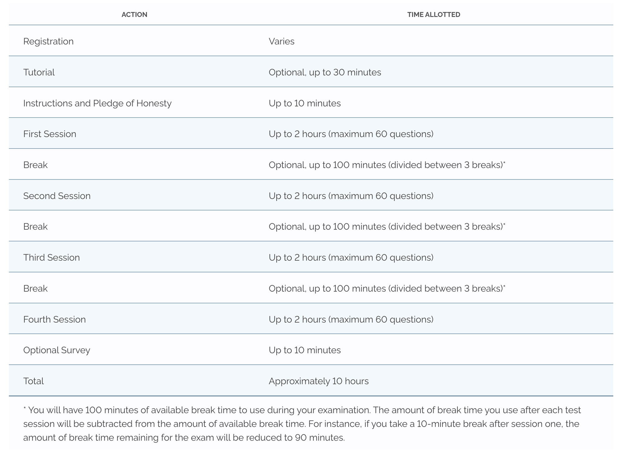Click the Tutorial row label
Image resolution: width=621 pixels, height=453 pixels.
(x=39, y=72)
